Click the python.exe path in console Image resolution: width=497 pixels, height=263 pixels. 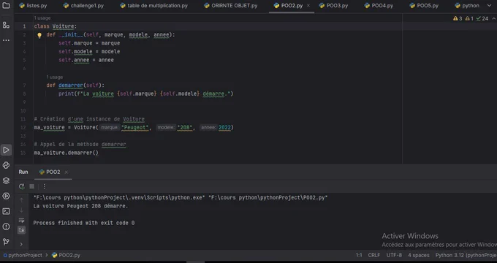click(119, 197)
